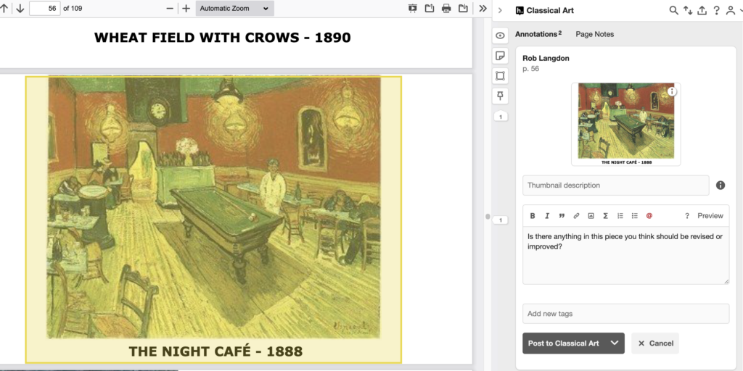Image resolution: width=743 pixels, height=371 pixels.
Task: Insert a block quote in the editor
Action: [562, 216]
